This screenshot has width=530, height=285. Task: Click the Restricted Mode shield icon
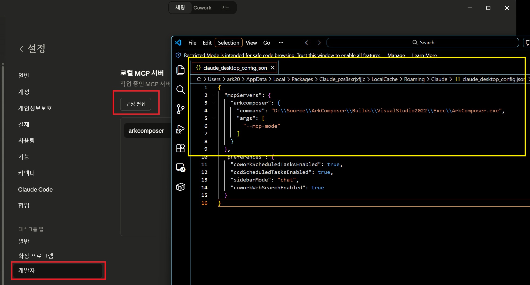pos(178,55)
